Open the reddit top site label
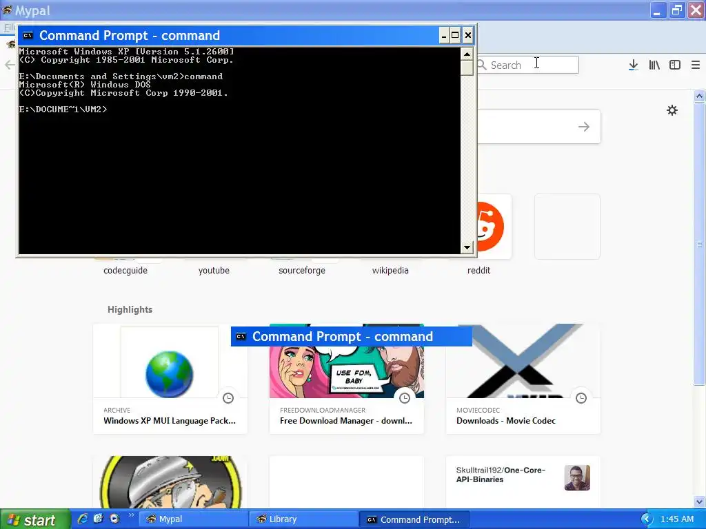The width and height of the screenshot is (706, 529). (478, 270)
